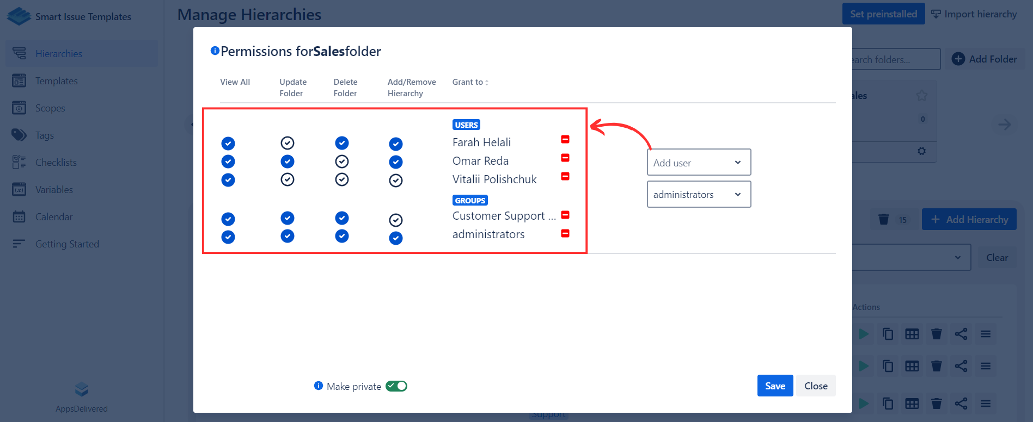This screenshot has width=1033, height=422.
Task: Remove administrators group with red minus icon
Action: [x=565, y=234]
